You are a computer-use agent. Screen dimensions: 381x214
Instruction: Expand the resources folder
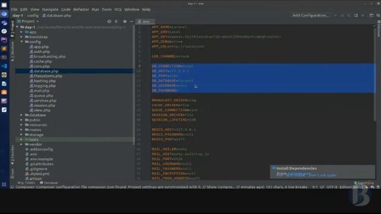pos(21,125)
